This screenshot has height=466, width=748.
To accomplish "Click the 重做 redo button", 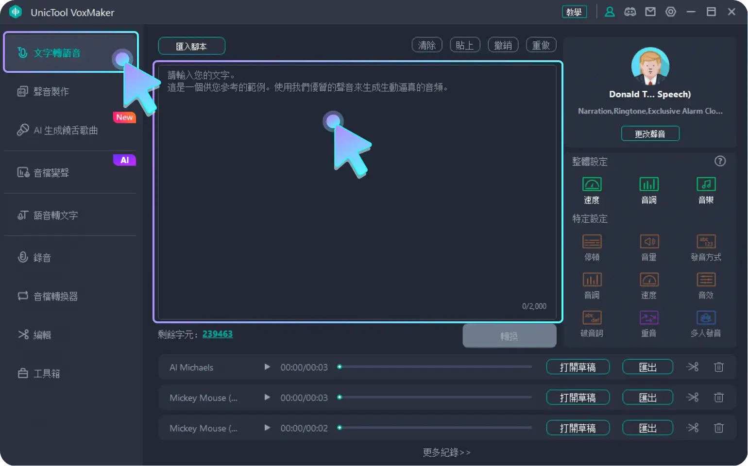I will (x=541, y=45).
